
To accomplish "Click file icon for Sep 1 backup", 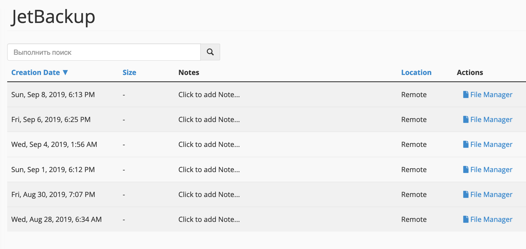I will [466, 169].
